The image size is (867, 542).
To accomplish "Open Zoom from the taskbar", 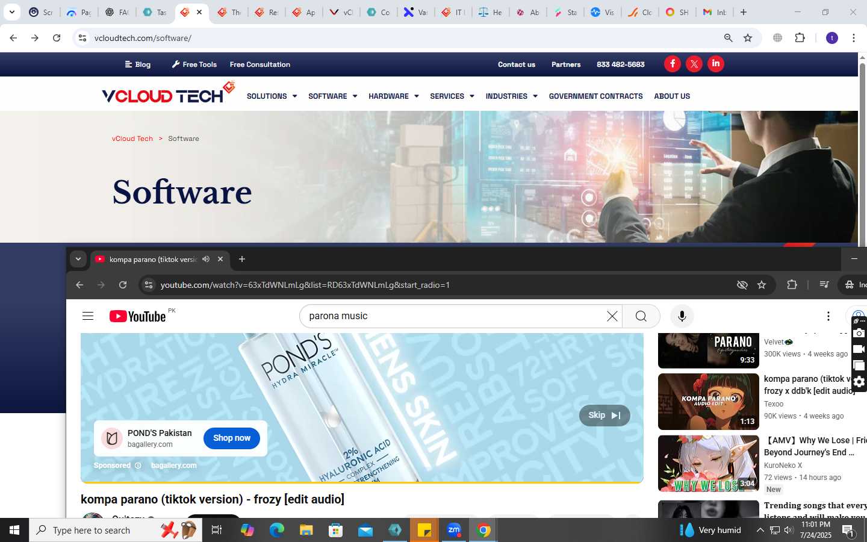I will tap(454, 530).
